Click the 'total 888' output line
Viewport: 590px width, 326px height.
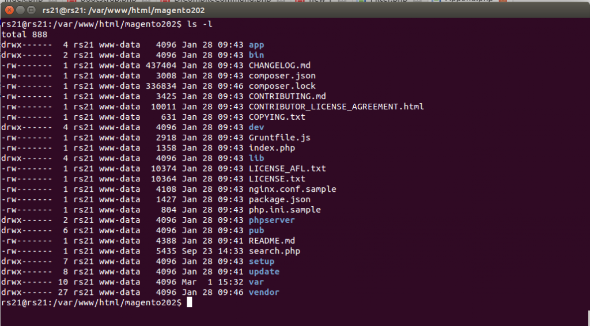[24, 35]
